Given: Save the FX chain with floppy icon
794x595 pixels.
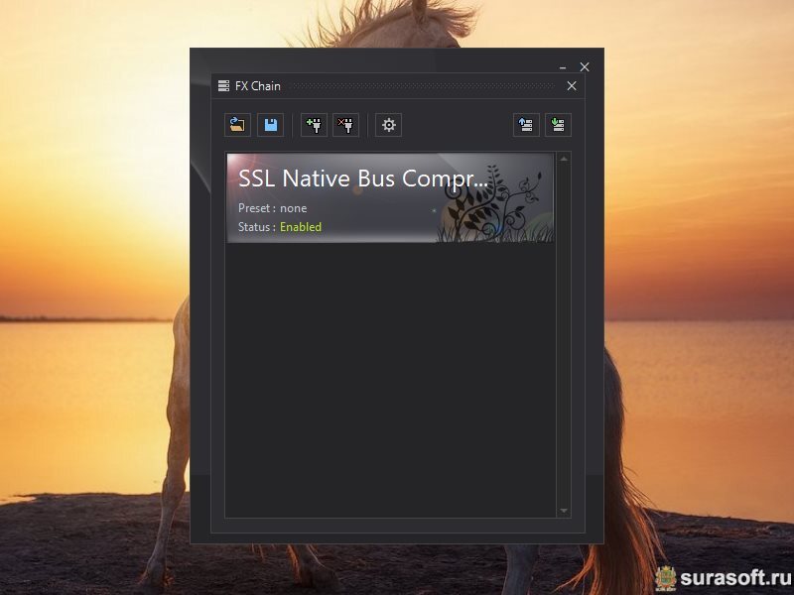Looking at the screenshot, I should click(270, 125).
